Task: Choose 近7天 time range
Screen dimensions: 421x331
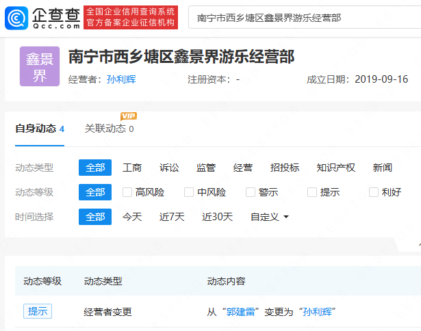Action: (172, 217)
